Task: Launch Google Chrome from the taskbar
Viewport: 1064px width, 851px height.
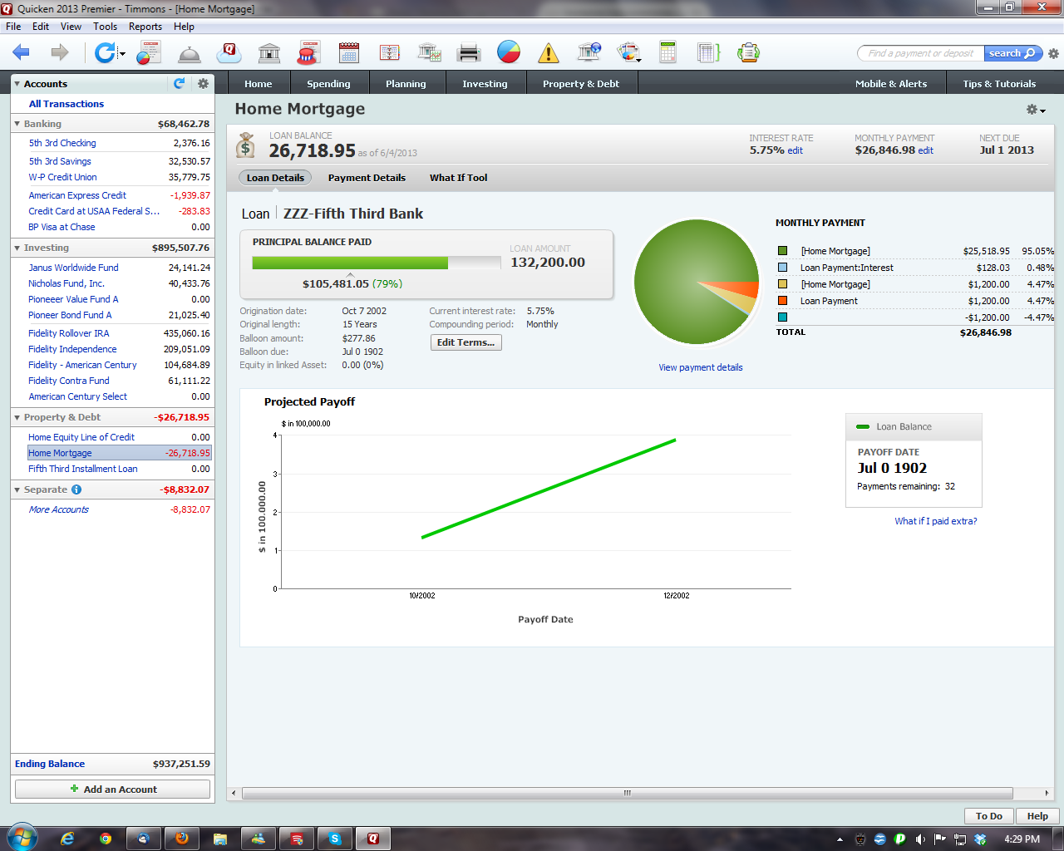Action: (x=106, y=839)
